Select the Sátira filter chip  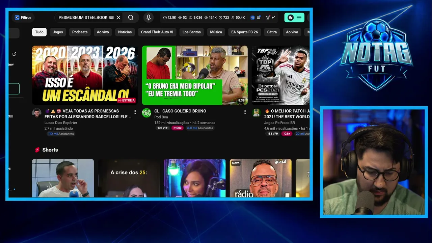point(272,32)
